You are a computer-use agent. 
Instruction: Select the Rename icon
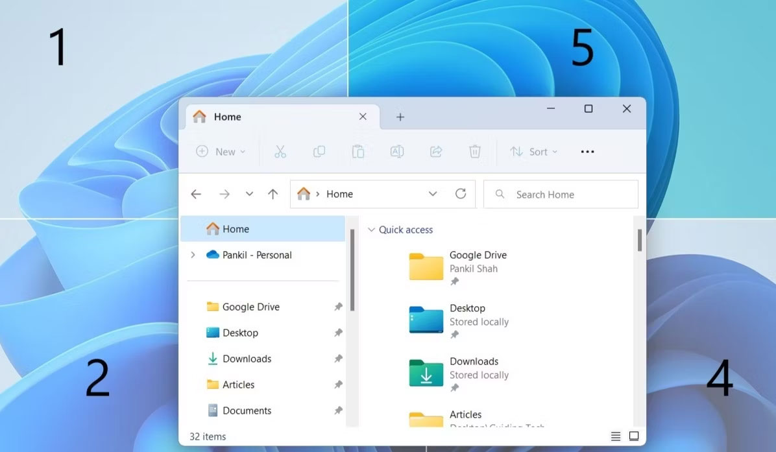[x=397, y=151]
